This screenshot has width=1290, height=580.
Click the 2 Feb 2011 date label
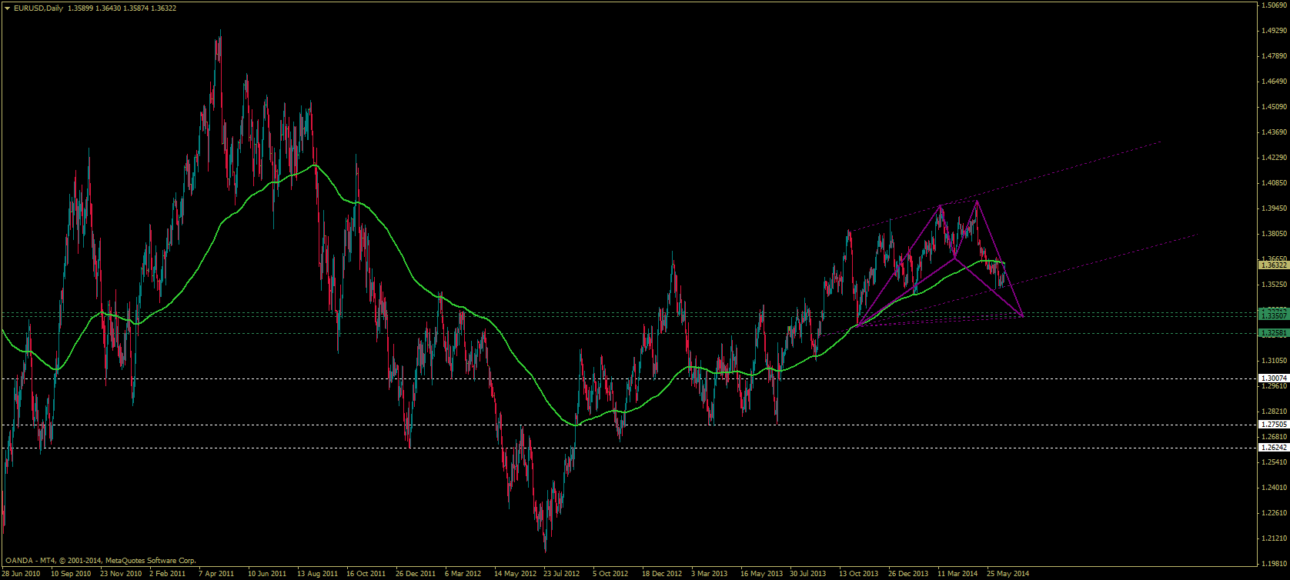(x=168, y=574)
